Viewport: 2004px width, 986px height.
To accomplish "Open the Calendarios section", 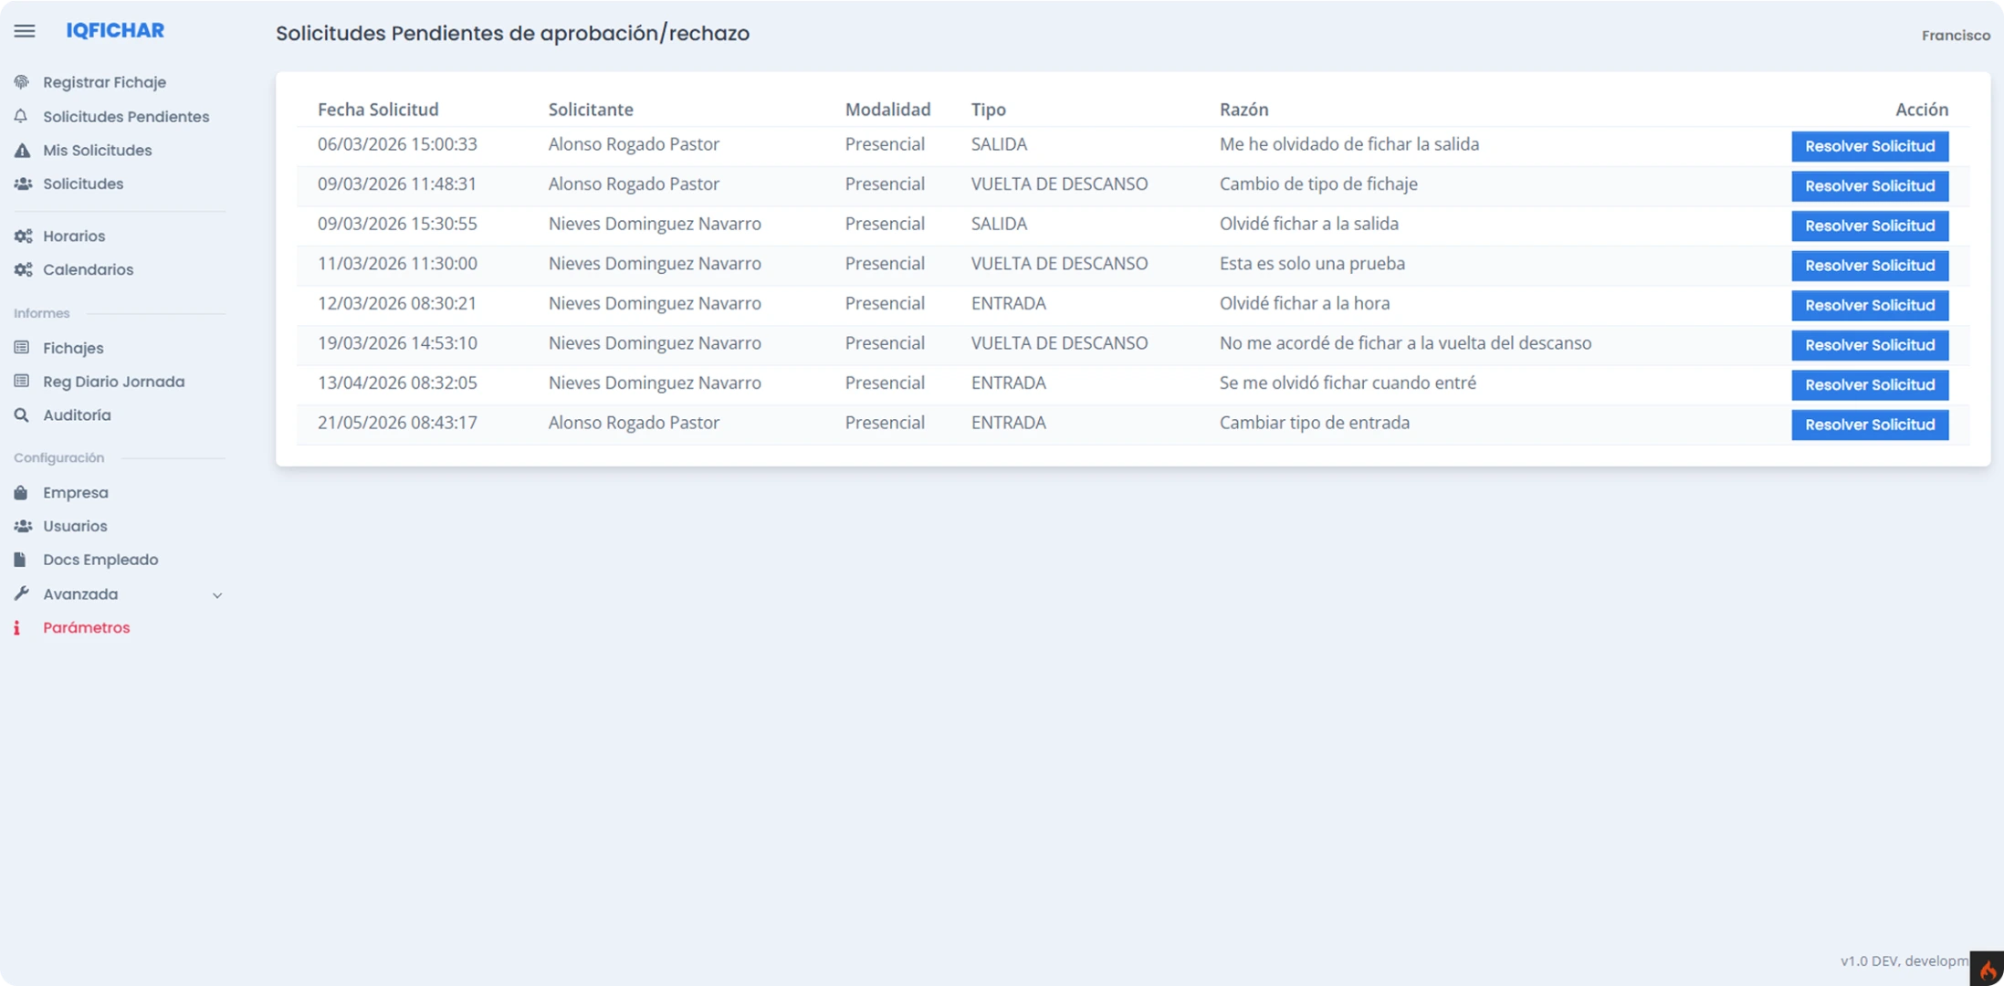I will (88, 269).
